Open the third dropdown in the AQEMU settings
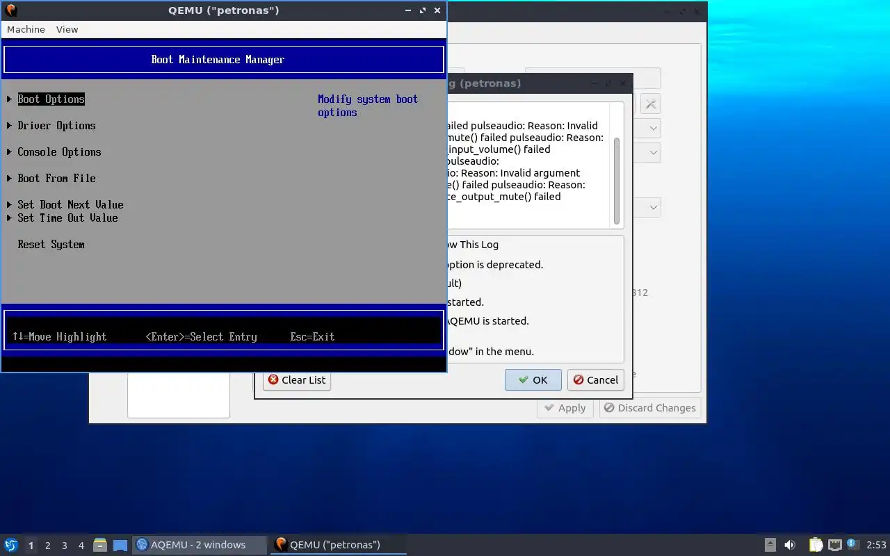890x556 pixels. tap(653, 207)
